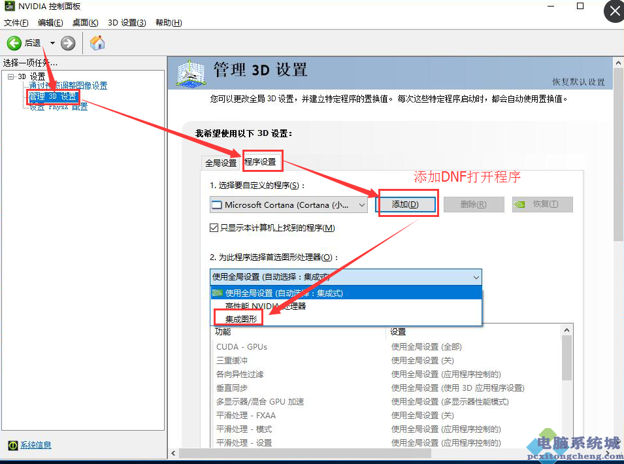This screenshot has width=624, height=464.
Task: Open the 文件(F) menu
Action: pos(16,23)
